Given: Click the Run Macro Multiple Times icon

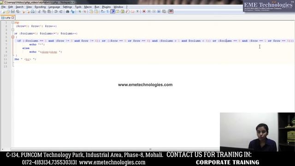Looking at the screenshot, I should [159, 12].
